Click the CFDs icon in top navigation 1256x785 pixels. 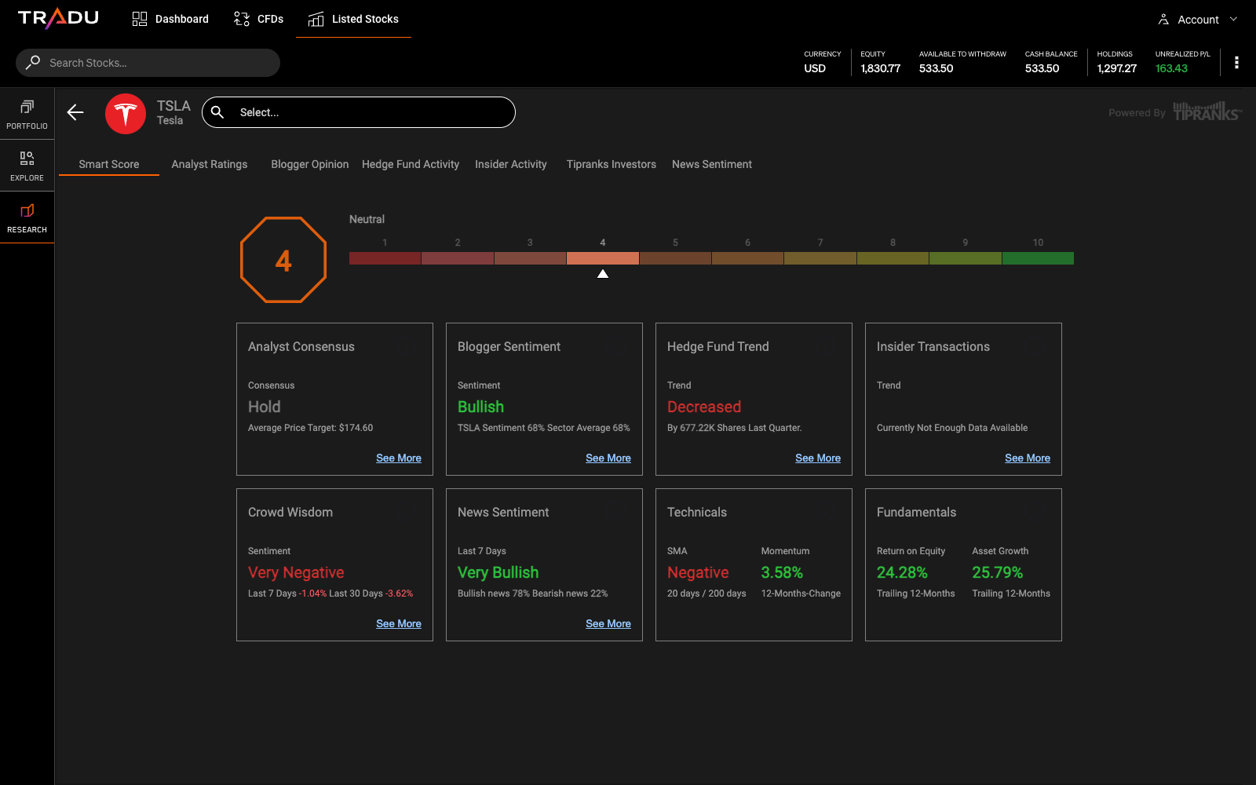(242, 19)
